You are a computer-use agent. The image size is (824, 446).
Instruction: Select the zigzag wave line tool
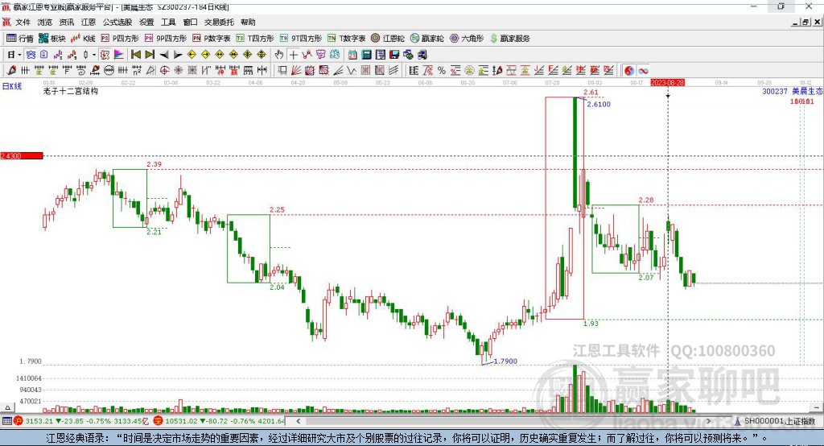point(352,71)
